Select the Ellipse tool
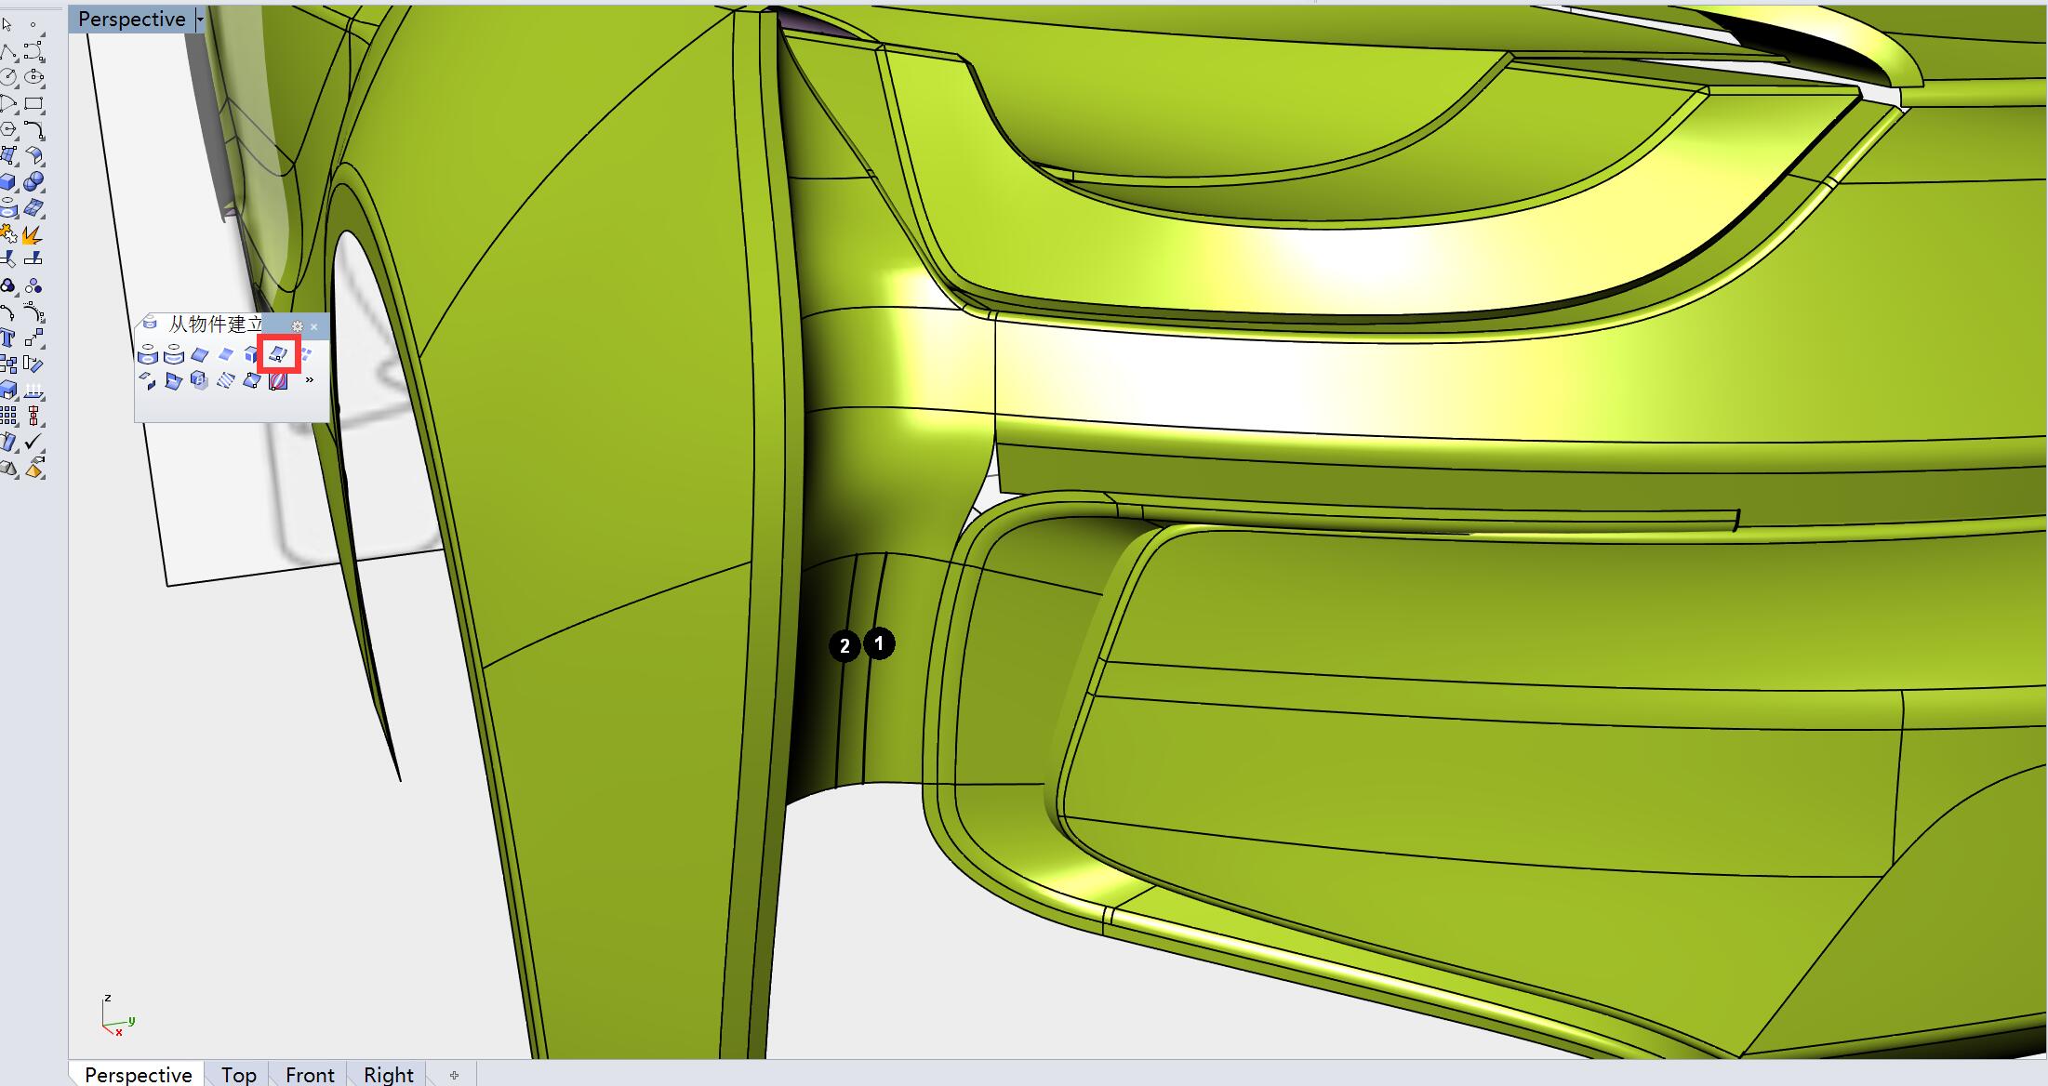 (x=33, y=77)
